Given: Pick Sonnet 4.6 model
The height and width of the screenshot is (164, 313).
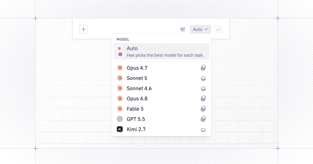Looking at the screenshot, I should coord(161,89).
